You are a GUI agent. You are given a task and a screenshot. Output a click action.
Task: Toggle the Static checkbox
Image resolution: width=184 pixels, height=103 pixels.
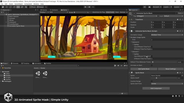point(177,13)
